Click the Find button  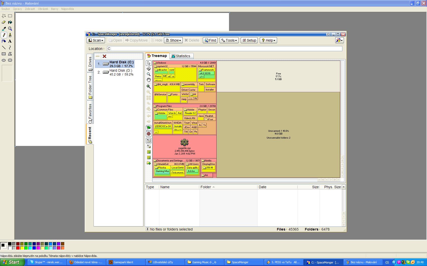(210, 40)
